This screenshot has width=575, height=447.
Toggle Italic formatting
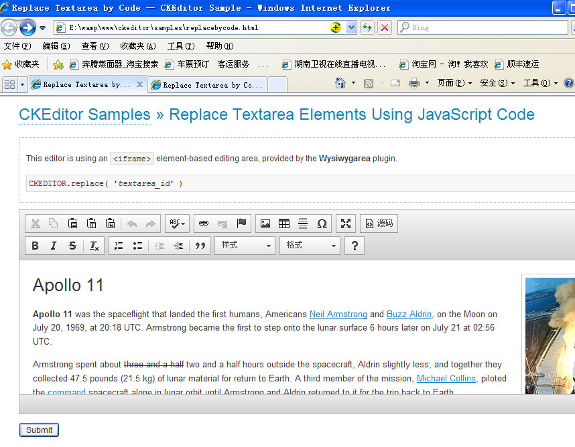pyautogui.click(x=54, y=246)
